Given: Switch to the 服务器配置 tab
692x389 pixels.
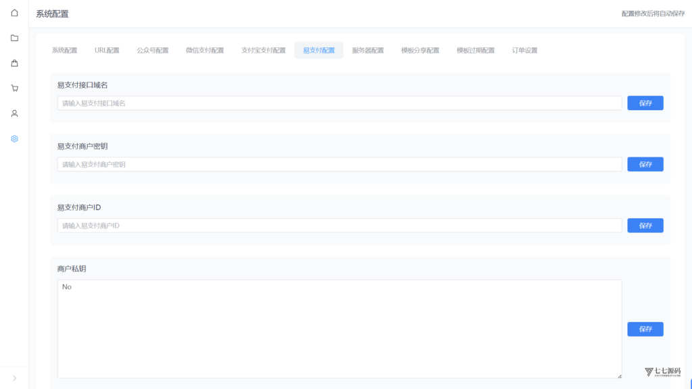Looking at the screenshot, I should point(368,50).
